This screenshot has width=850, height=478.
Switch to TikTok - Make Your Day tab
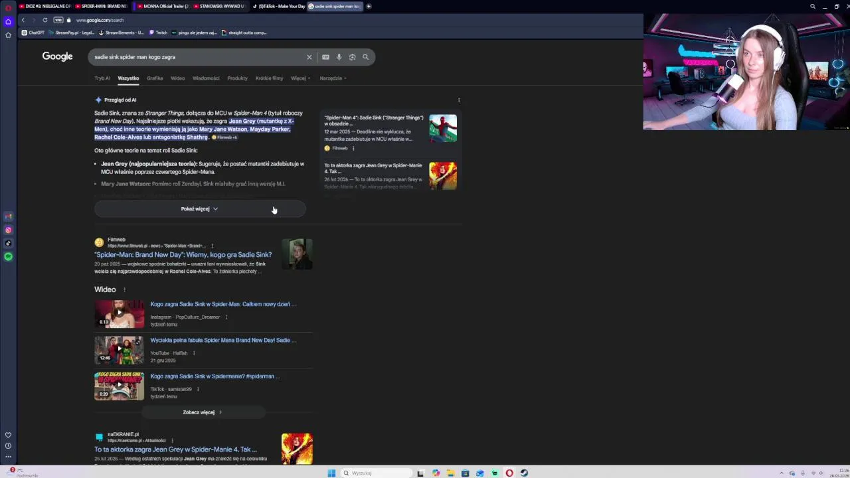coord(278,7)
